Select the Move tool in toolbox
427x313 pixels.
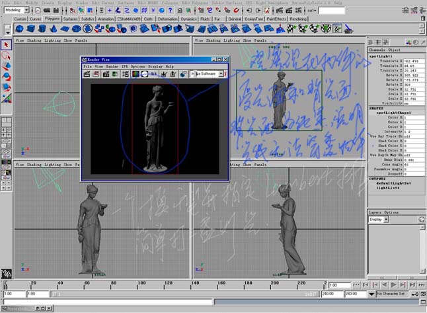[x=6, y=66]
